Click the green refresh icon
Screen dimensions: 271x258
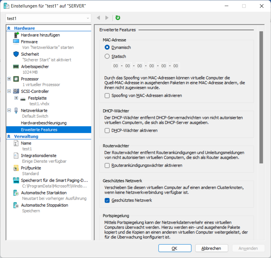point(118,18)
